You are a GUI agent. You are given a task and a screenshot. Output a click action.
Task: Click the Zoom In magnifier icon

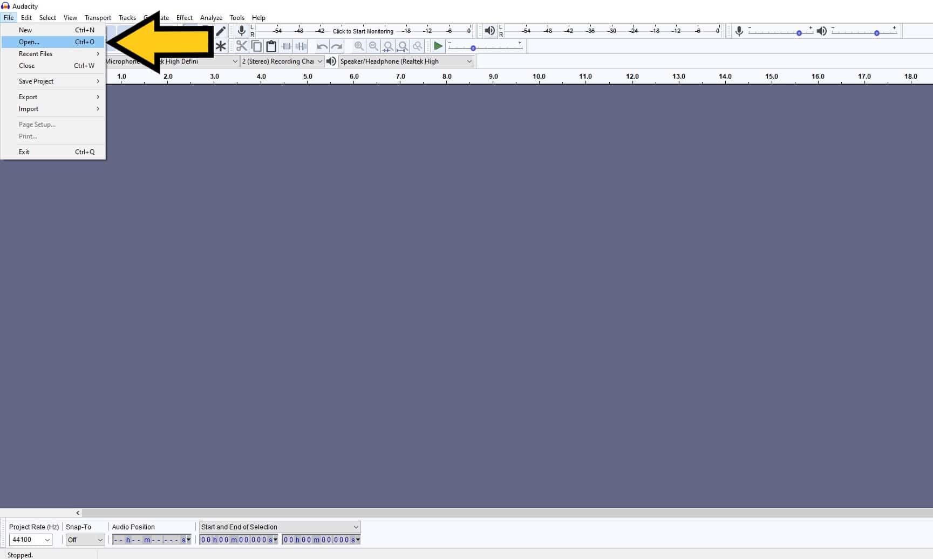(359, 46)
